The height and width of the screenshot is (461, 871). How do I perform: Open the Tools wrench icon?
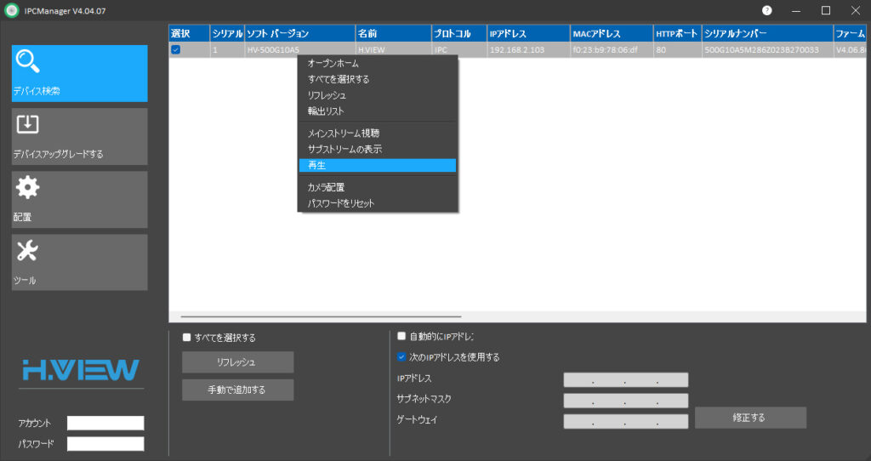(28, 250)
